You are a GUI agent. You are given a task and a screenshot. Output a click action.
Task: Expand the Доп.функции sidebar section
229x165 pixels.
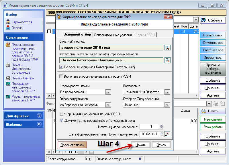tap(39, 116)
